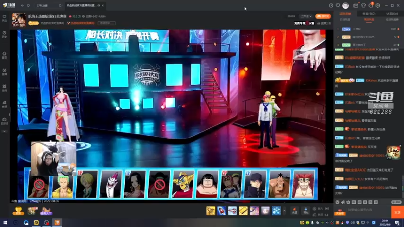Collapse the left sidebar arrow

pyautogui.click(x=9, y=115)
